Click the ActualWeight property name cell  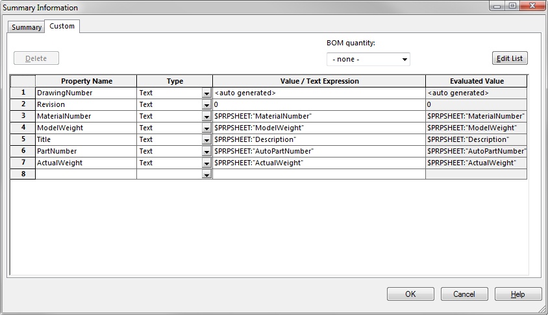(86, 163)
